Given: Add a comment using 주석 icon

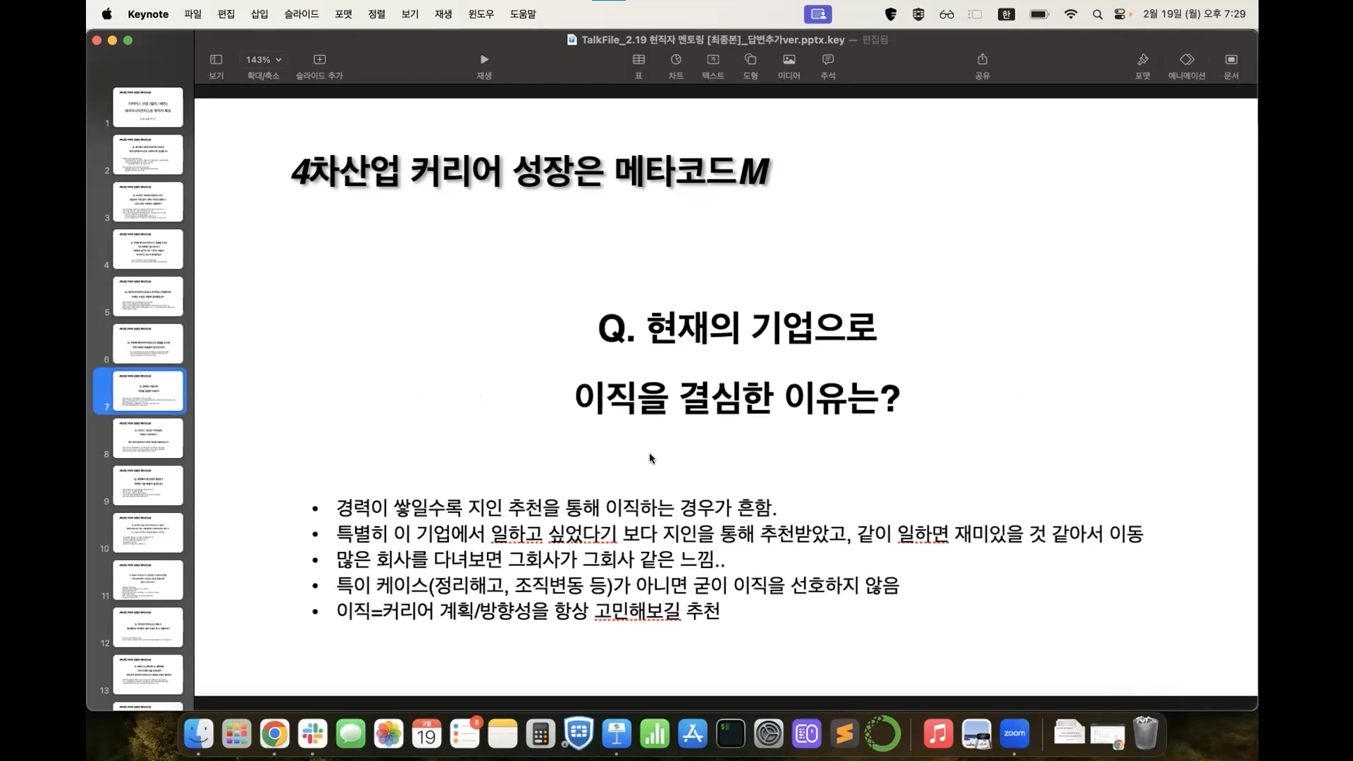Looking at the screenshot, I should tap(828, 60).
